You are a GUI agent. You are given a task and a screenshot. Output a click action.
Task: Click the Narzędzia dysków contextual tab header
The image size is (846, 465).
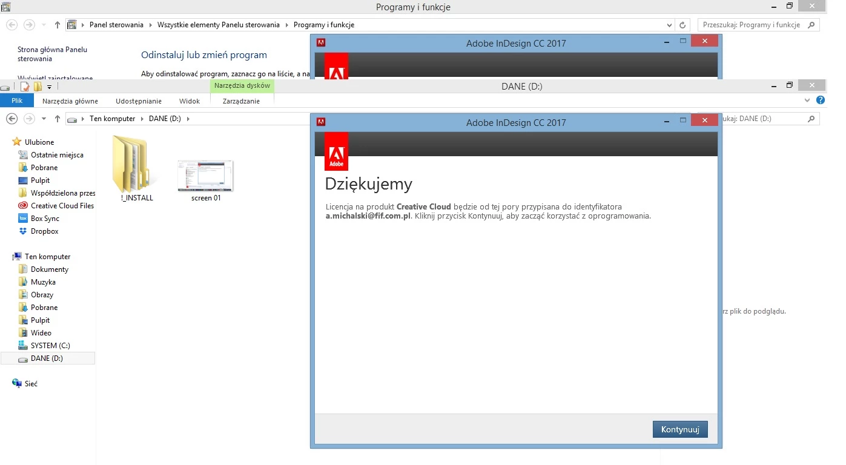pyautogui.click(x=242, y=86)
